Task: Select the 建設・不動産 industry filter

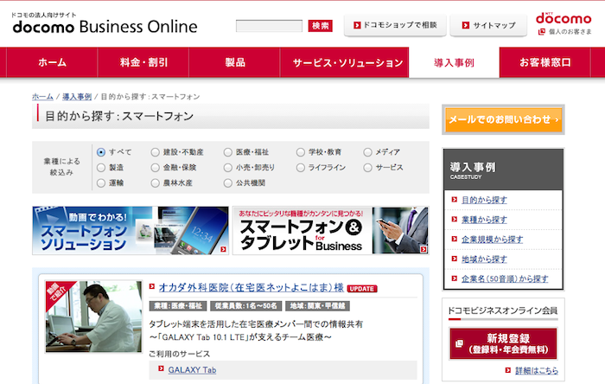Action: [155, 152]
